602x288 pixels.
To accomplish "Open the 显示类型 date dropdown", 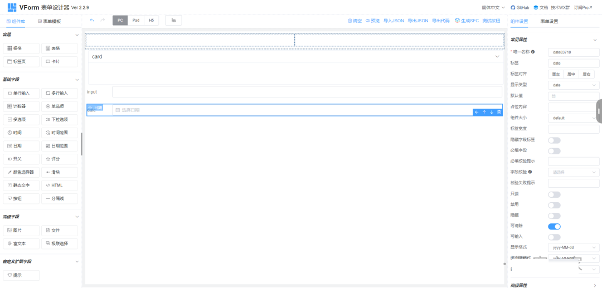I will [574, 85].
